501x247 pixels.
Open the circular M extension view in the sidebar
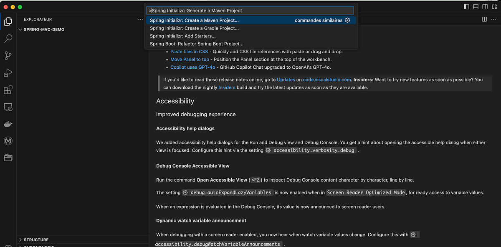(8, 141)
